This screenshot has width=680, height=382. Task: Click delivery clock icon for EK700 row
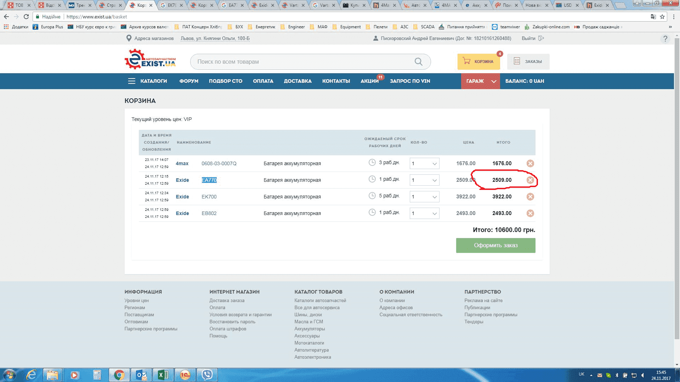click(372, 196)
